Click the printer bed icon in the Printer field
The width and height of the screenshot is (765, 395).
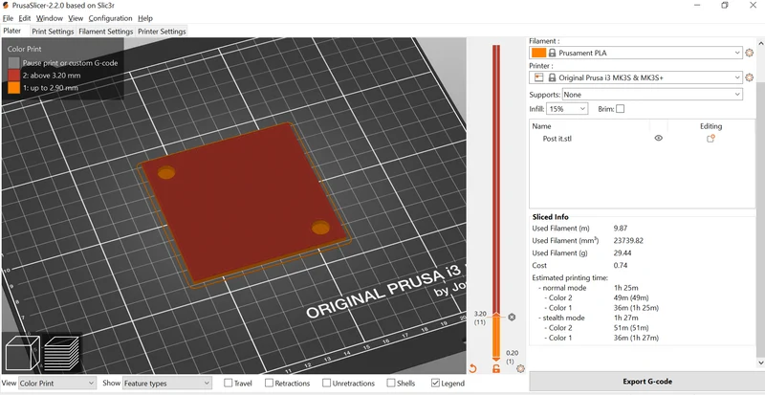(539, 77)
